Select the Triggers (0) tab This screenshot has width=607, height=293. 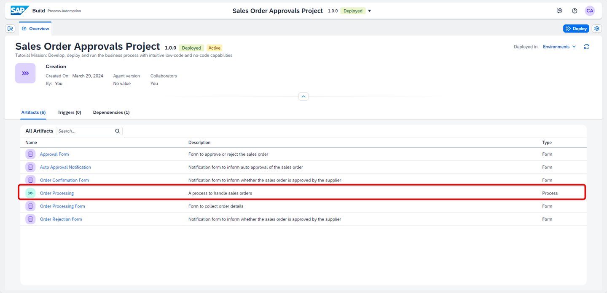coord(70,112)
